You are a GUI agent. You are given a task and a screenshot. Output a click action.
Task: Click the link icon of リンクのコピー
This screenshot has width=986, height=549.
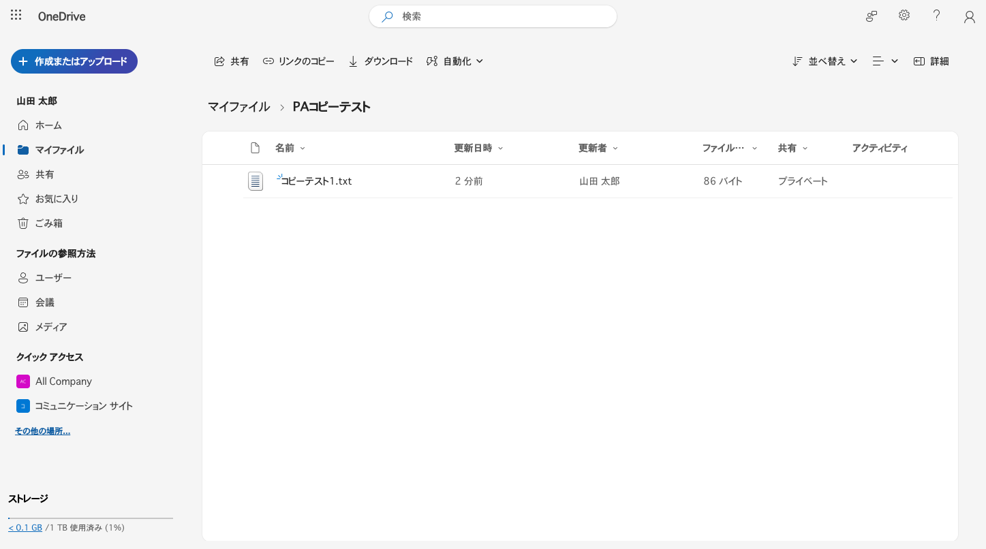(x=268, y=61)
